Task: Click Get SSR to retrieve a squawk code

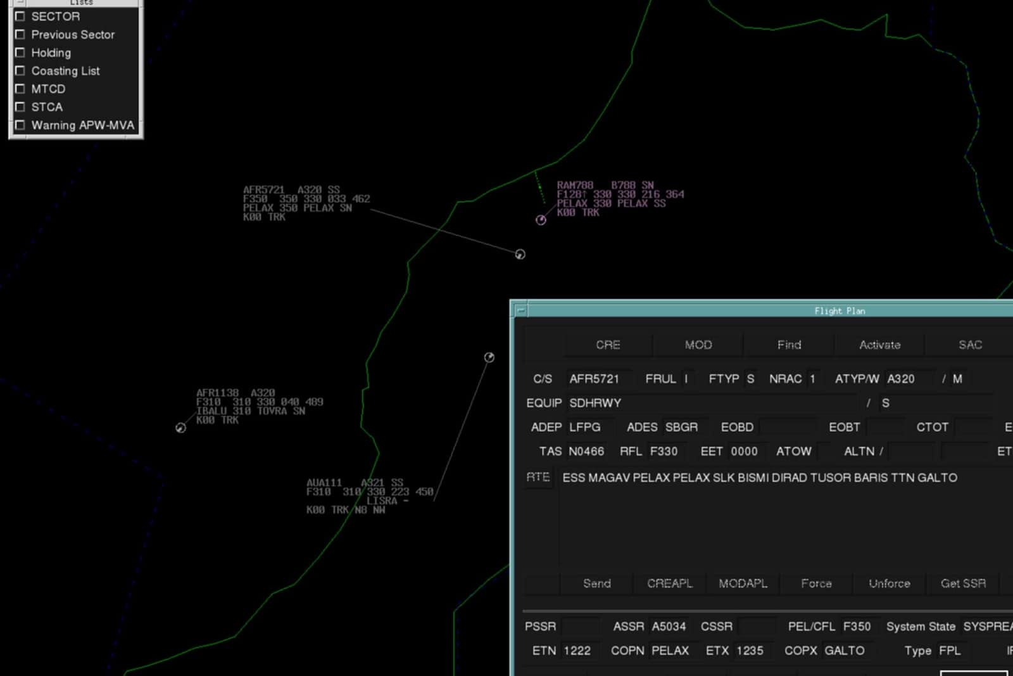Action: point(963,584)
